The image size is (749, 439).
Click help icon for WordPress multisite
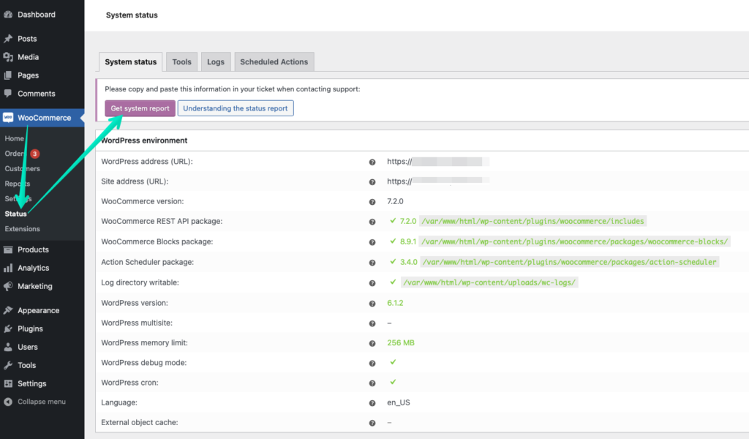372,323
